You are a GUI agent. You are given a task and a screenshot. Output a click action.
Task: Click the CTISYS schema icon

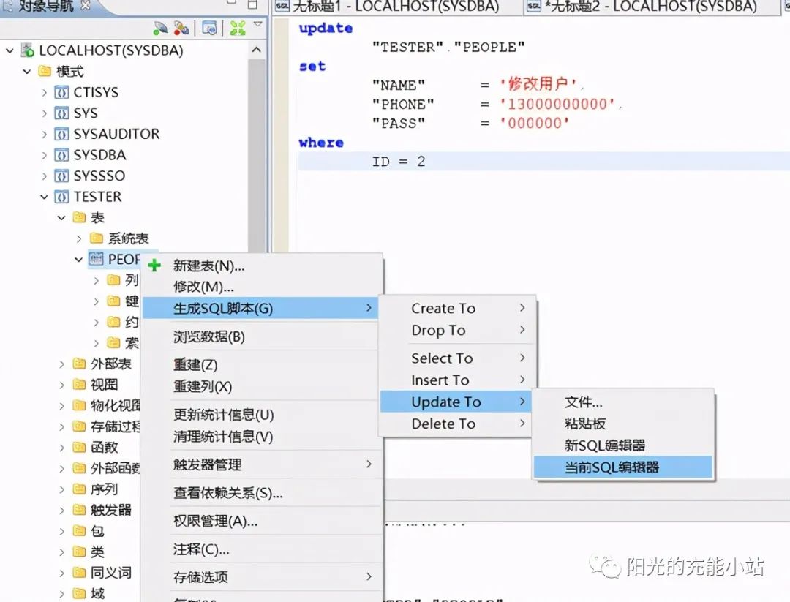coord(61,92)
